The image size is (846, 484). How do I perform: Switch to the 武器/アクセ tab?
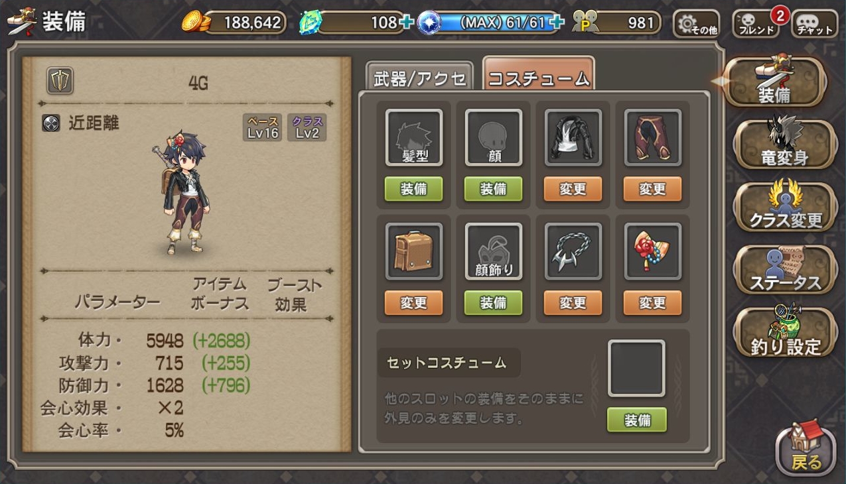point(419,79)
